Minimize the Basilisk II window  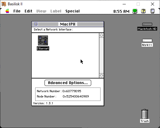pyautogui.click(x=124, y=4)
